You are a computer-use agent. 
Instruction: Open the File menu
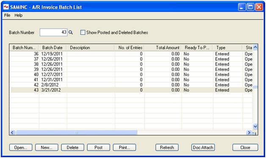coord(7,15)
